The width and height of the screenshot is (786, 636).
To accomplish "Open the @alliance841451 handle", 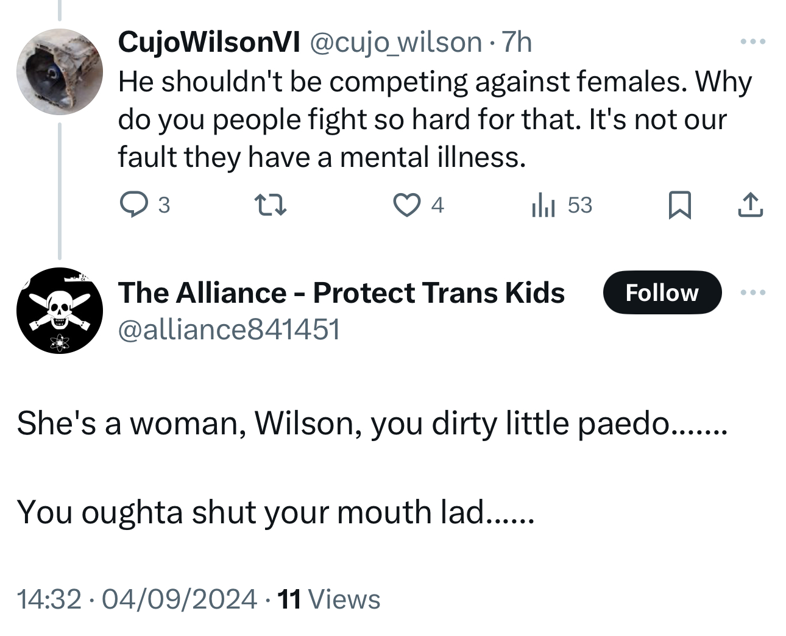I will pos(228,330).
